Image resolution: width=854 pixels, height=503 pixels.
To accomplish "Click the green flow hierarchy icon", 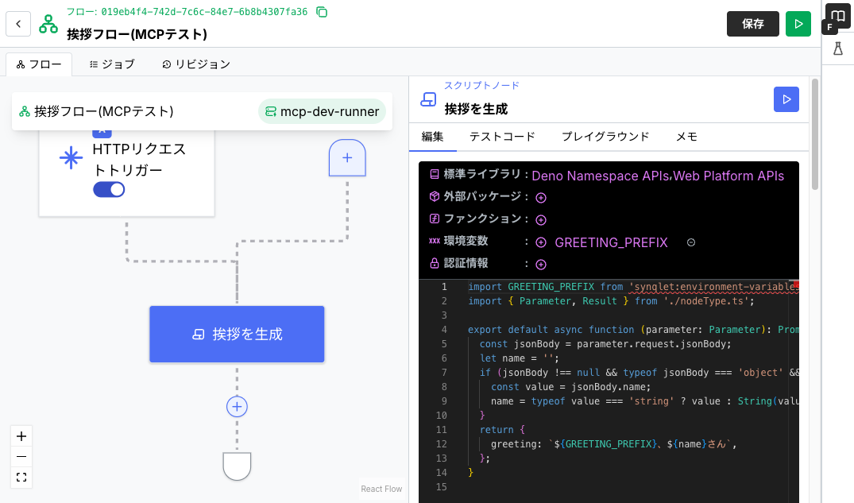I will click(48, 24).
